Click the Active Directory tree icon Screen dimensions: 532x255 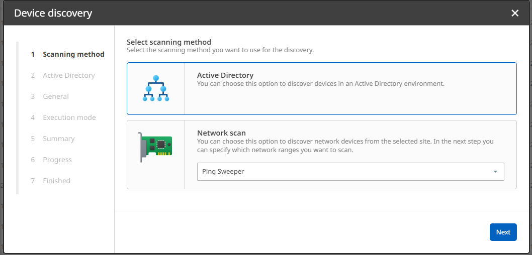click(x=156, y=88)
